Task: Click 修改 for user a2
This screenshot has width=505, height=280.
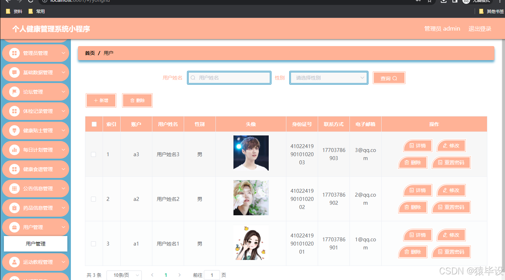Action: pos(451,190)
